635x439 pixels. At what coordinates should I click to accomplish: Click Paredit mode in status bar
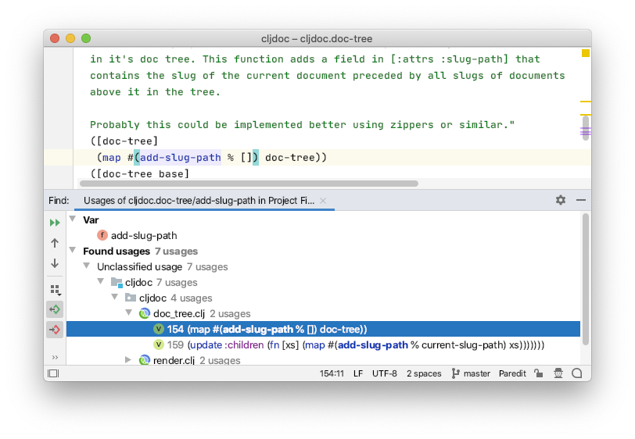point(512,373)
